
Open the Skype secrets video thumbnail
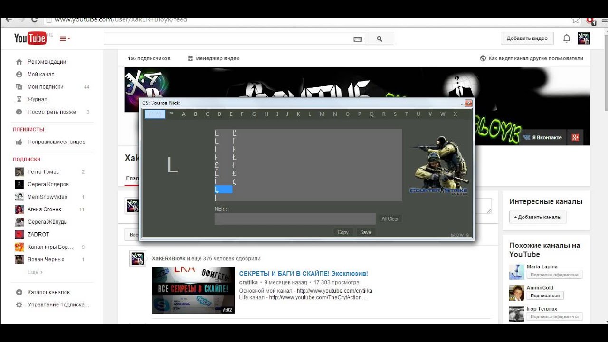[x=193, y=290]
